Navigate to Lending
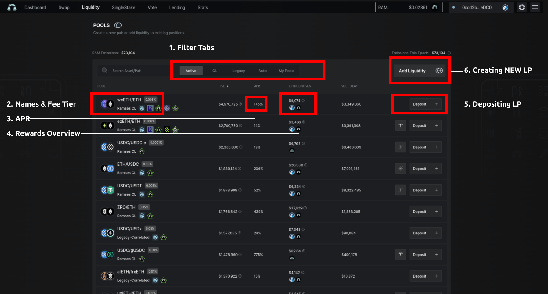This screenshot has width=548, height=294. (x=177, y=7)
